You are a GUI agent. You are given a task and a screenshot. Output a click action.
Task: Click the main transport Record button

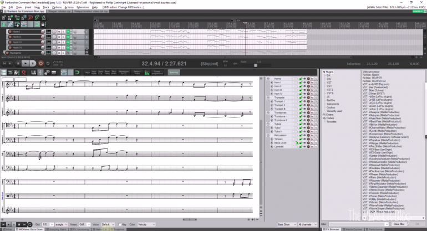click(40, 63)
